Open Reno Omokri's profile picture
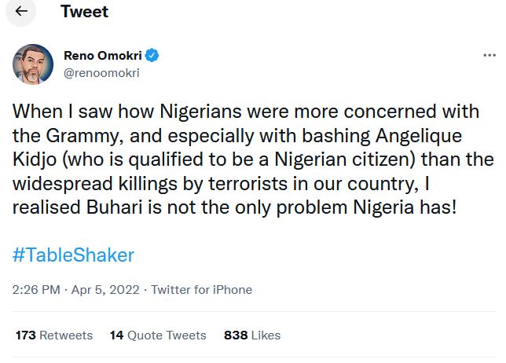 tap(33, 64)
